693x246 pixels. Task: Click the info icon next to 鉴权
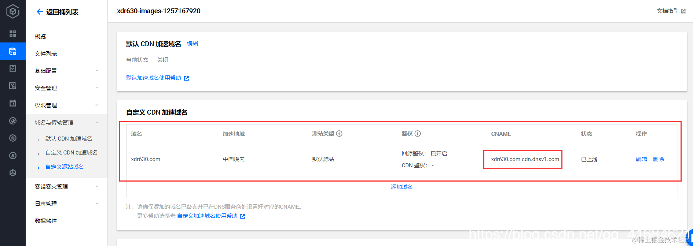[x=418, y=134]
